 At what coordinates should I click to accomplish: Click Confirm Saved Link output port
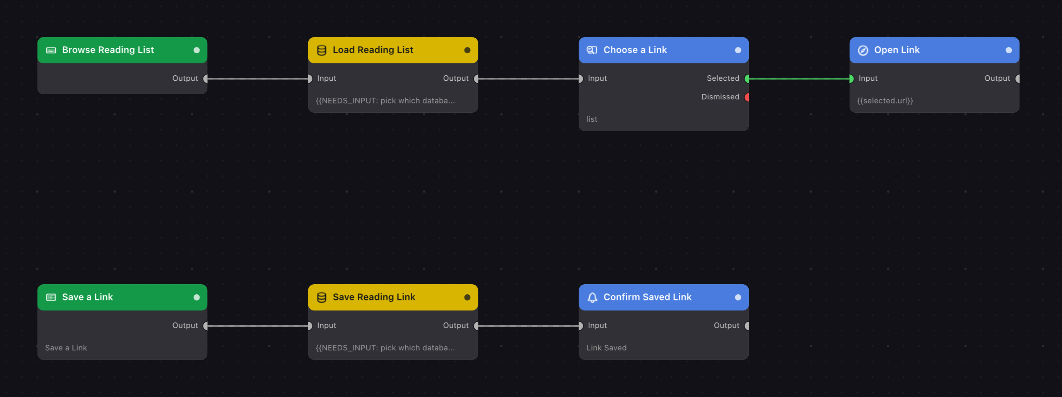click(747, 326)
